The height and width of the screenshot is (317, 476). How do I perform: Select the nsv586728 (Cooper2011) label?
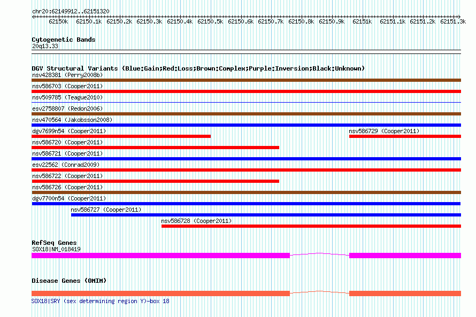tap(196, 221)
